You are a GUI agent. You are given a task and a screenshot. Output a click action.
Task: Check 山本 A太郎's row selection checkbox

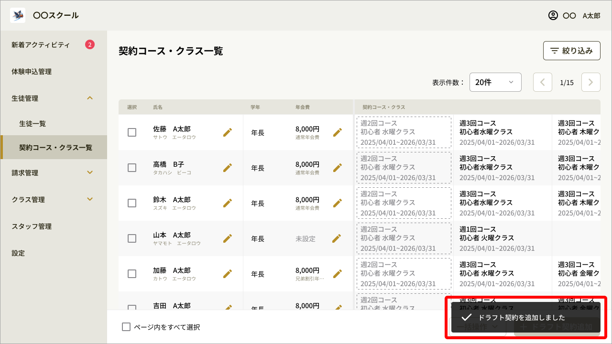(x=132, y=238)
